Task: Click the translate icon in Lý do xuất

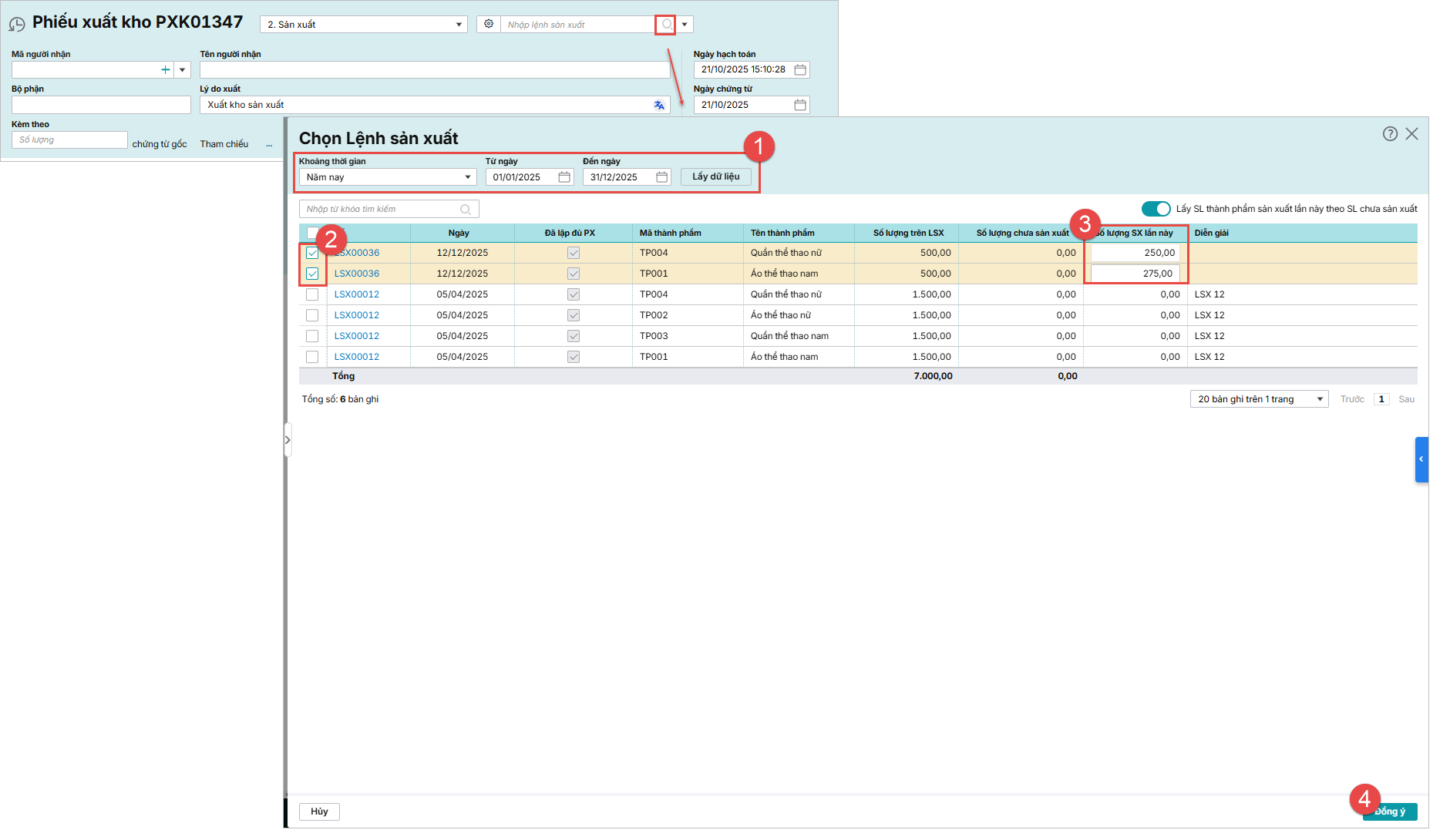Action: click(x=659, y=106)
